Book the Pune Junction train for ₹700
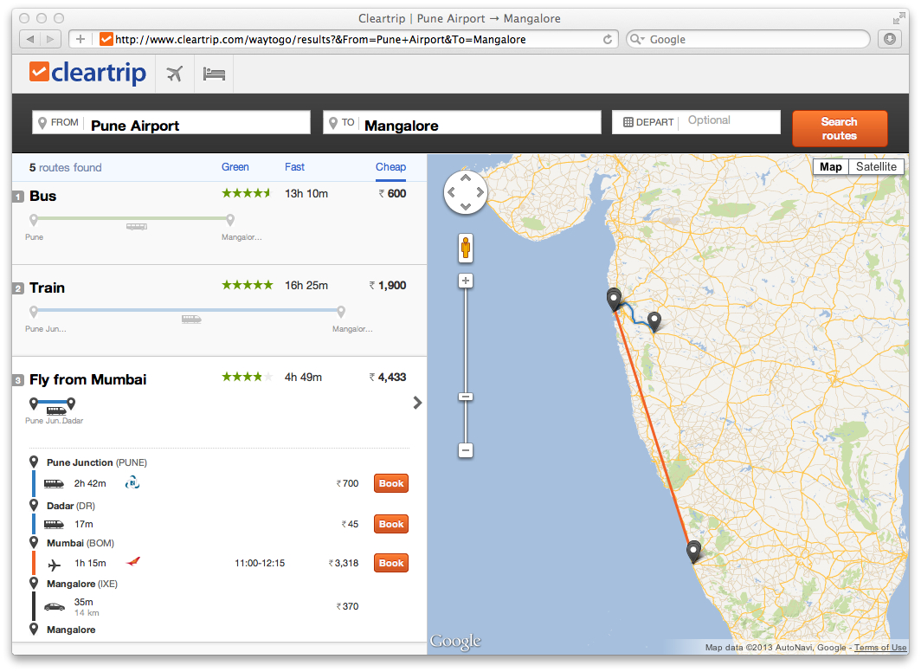Screen dimensions: 921x672 pyautogui.click(x=391, y=483)
